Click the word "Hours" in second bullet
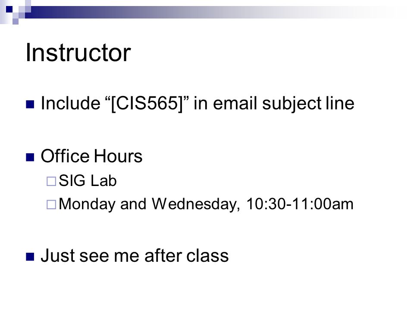Viewport: 414px width, 310px height. click(x=118, y=156)
